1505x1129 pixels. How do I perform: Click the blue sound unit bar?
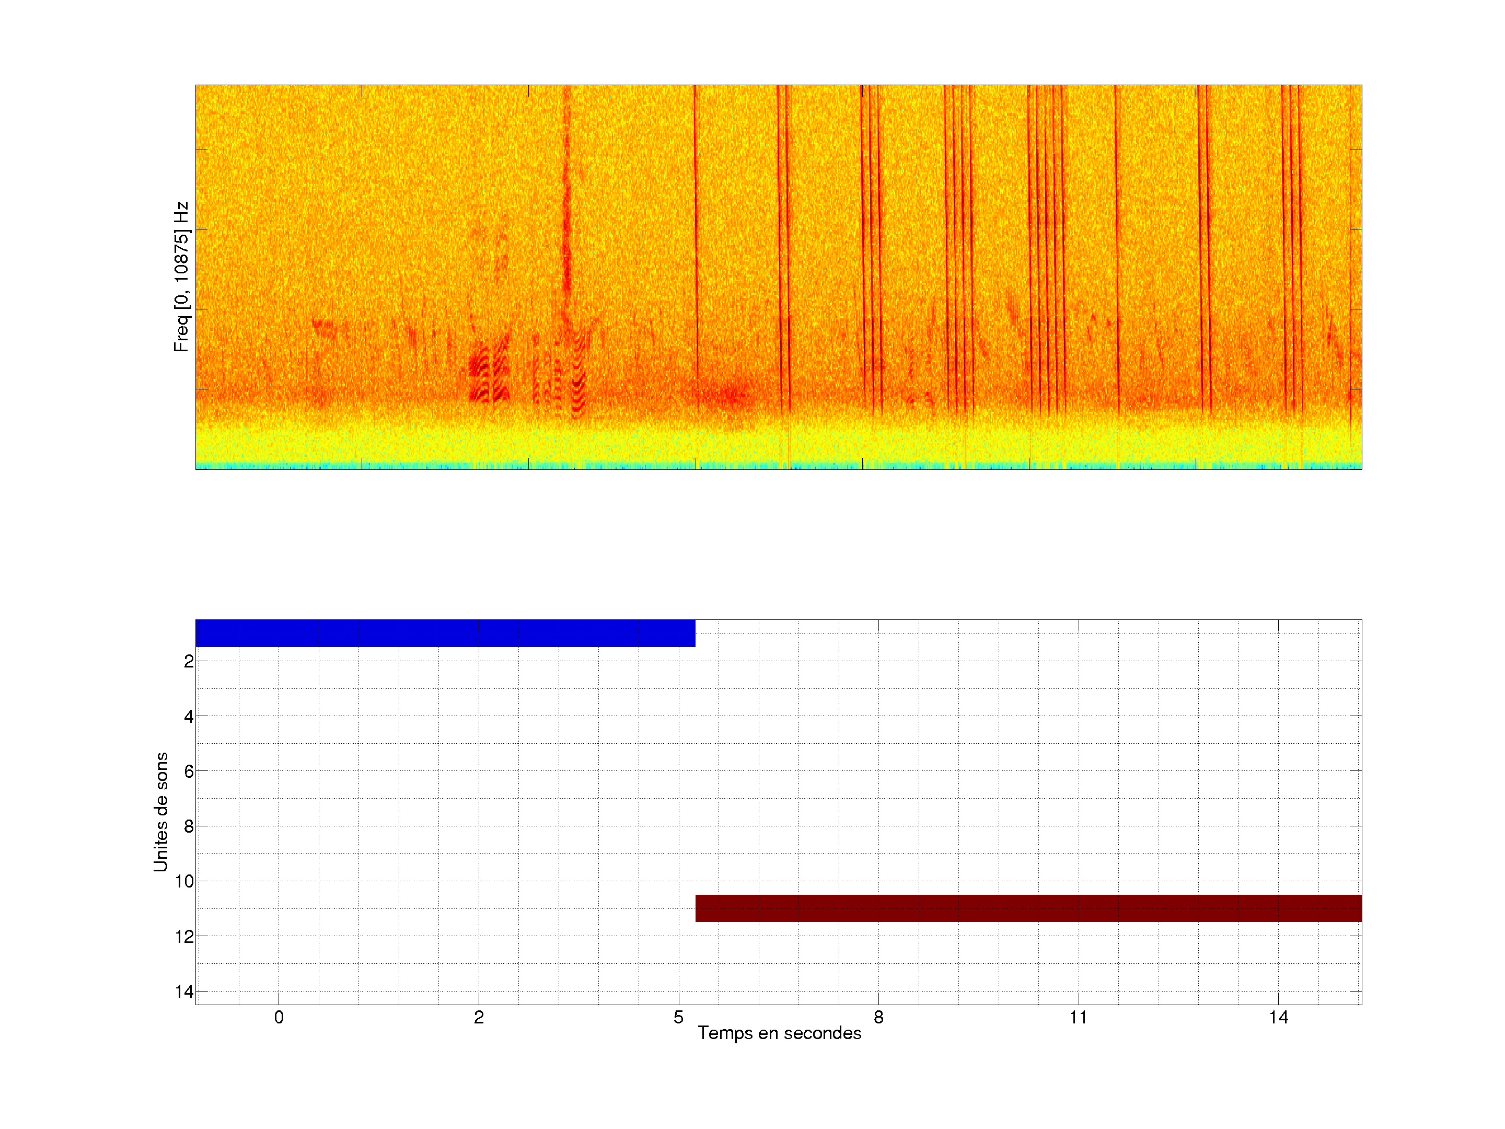445,633
